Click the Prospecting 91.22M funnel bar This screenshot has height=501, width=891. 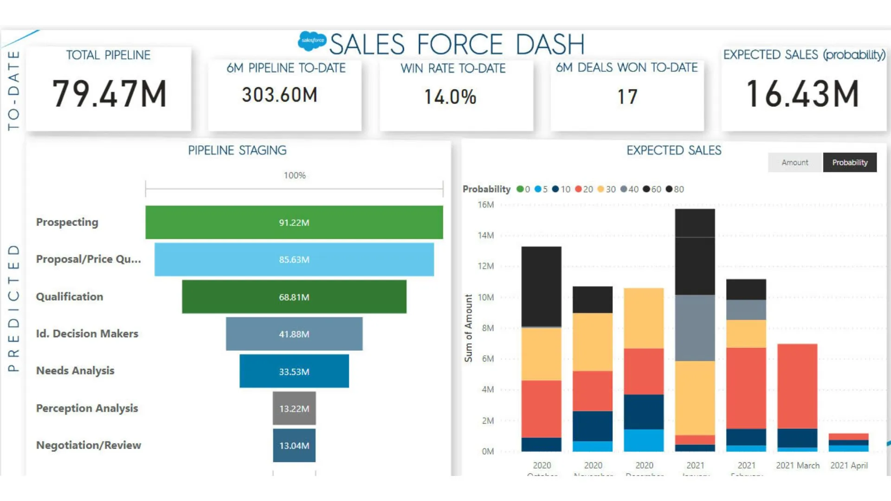pyautogui.click(x=294, y=222)
